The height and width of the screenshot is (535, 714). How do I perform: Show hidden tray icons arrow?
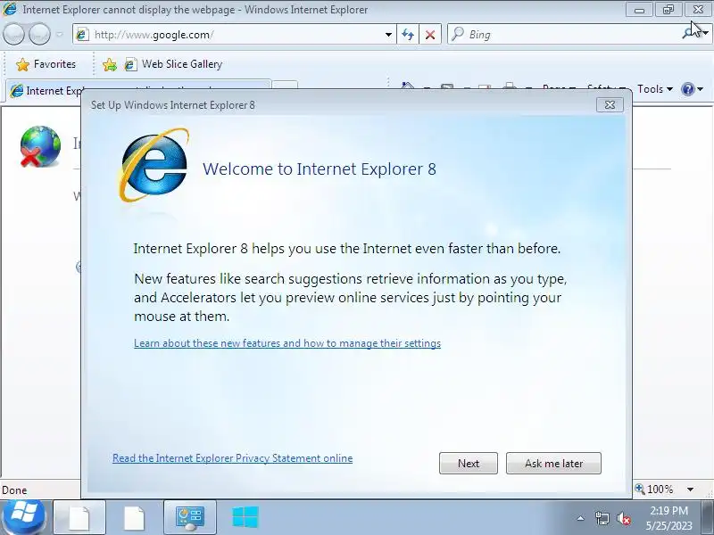coord(581,518)
